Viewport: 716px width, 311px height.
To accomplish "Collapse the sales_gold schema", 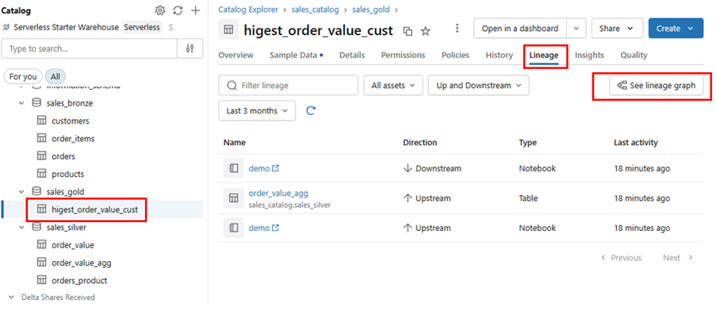I will [x=21, y=191].
